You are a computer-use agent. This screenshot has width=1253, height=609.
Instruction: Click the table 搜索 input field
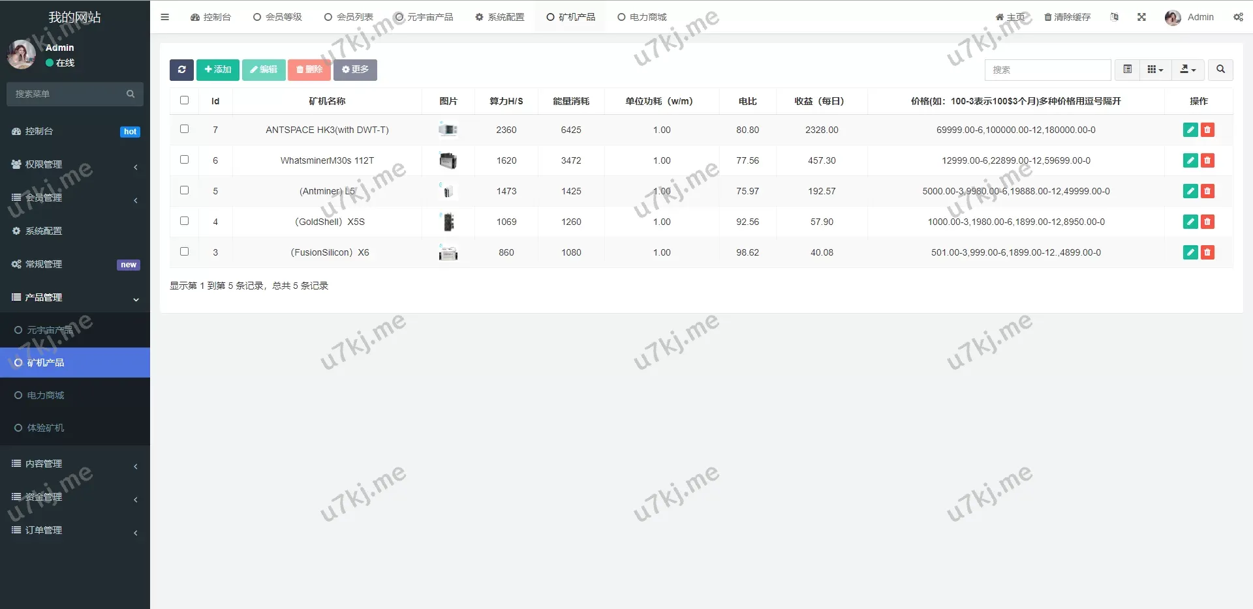click(1047, 70)
